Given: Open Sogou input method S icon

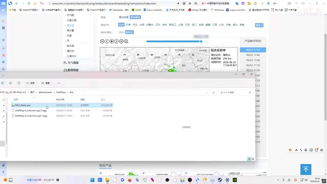Looking at the screenshot, I should (x=290, y=150).
